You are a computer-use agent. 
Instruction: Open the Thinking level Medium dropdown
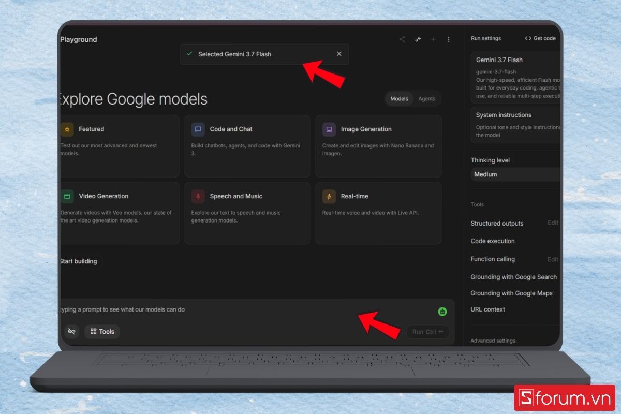pyautogui.click(x=516, y=174)
